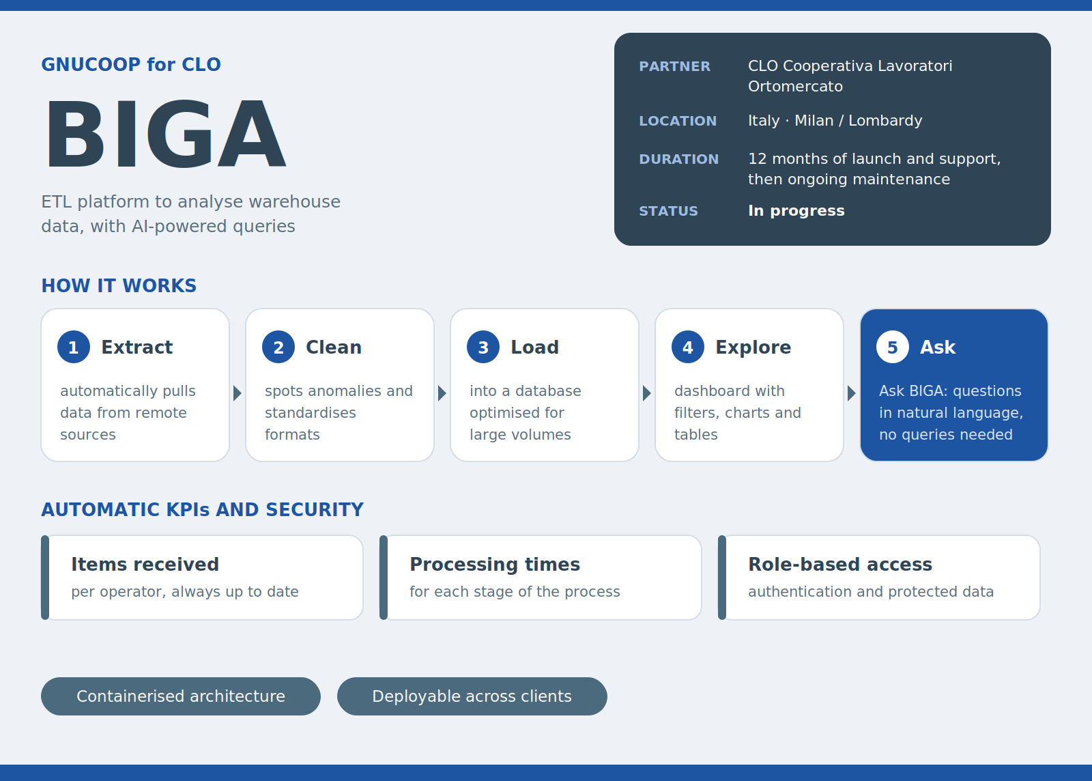
Task: Click the Ask step title
Action: tap(938, 347)
